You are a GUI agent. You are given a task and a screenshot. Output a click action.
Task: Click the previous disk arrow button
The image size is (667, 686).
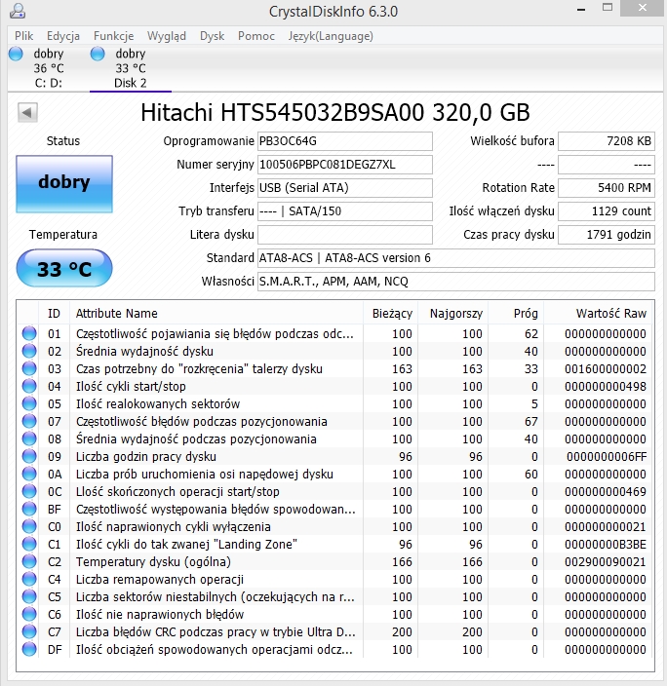(x=27, y=112)
